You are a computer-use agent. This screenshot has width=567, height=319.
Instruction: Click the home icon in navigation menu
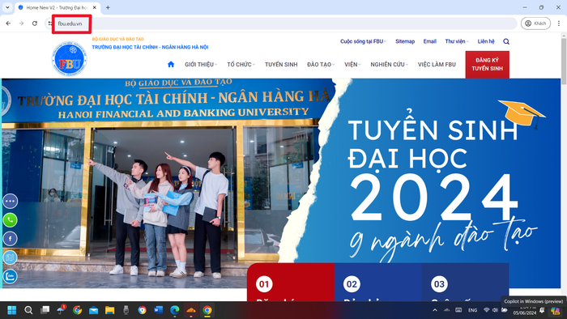coord(171,64)
